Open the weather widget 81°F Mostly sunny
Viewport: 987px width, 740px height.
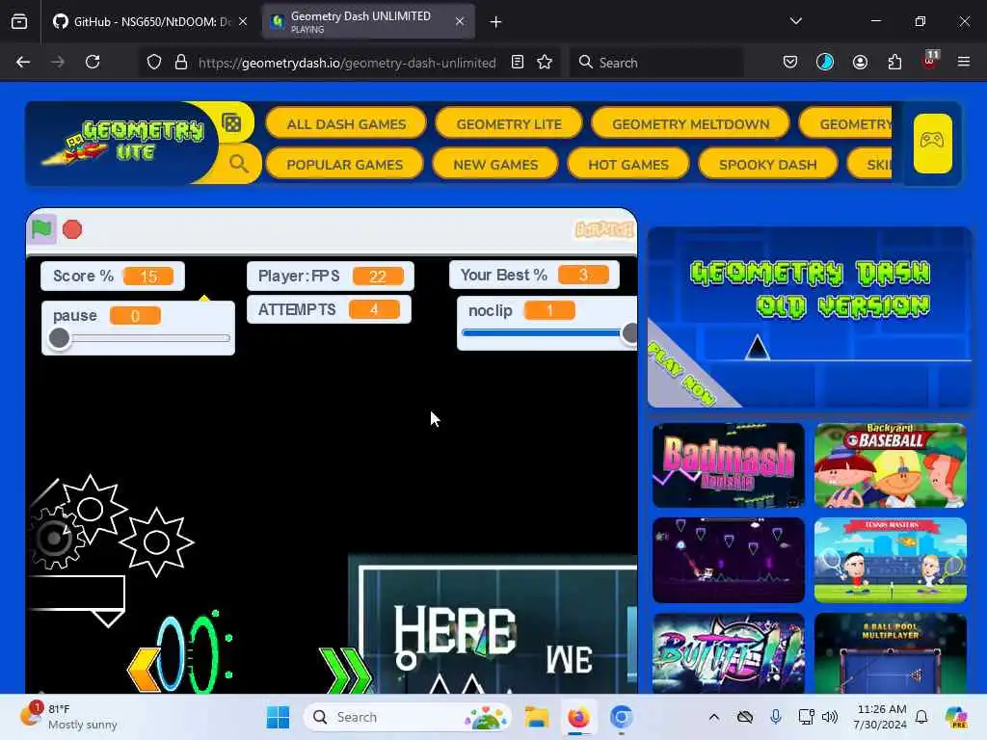pyautogui.click(x=68, y=717)
